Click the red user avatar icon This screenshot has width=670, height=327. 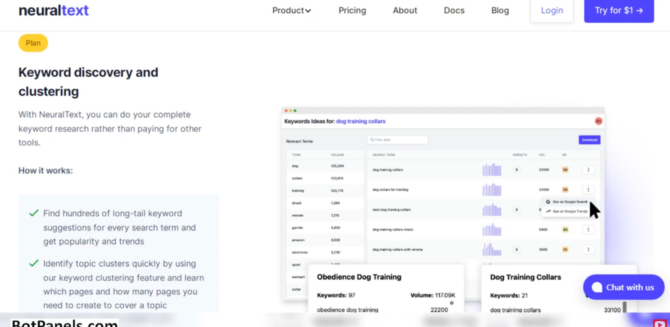point(598,121)
